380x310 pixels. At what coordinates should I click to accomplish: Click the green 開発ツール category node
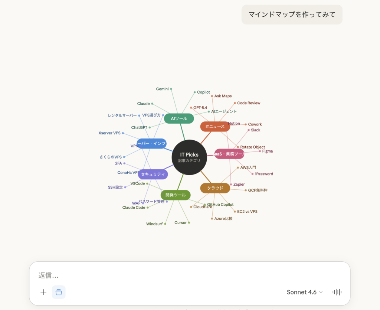pyautogui.click(x=176, y=195)
